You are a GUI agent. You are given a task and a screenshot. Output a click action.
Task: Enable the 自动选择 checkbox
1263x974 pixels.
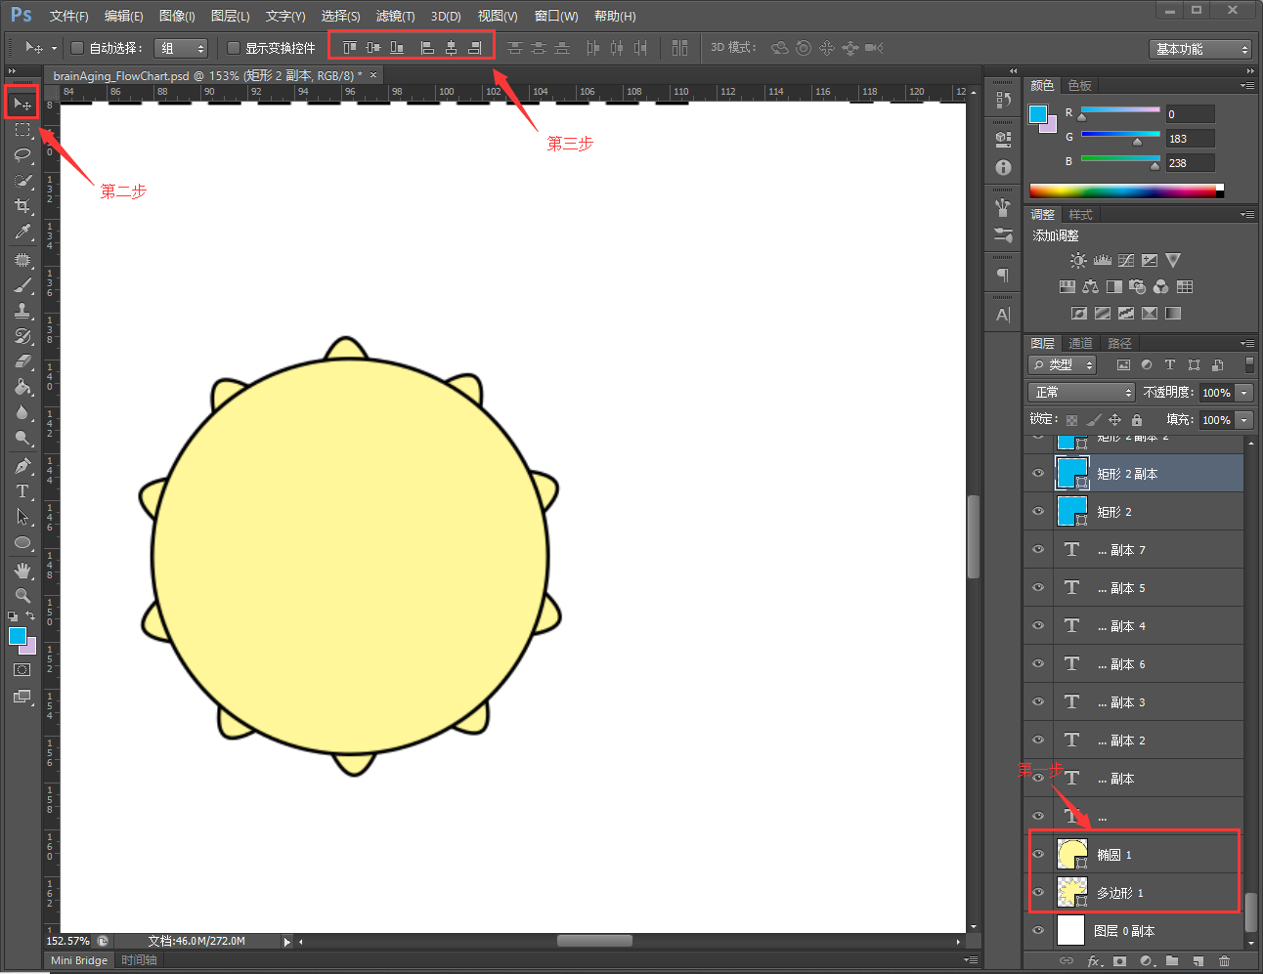[77, 48]
